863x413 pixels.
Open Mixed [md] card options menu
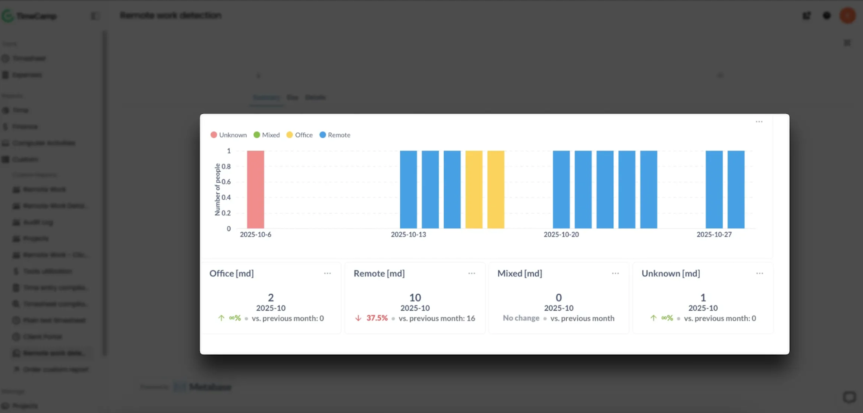pyautogui.click(x=616, y=273)
